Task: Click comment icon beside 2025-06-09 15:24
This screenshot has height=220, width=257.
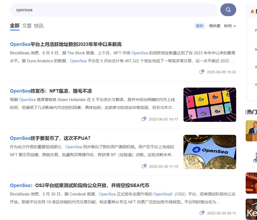Action: click(x=202, y=72)
